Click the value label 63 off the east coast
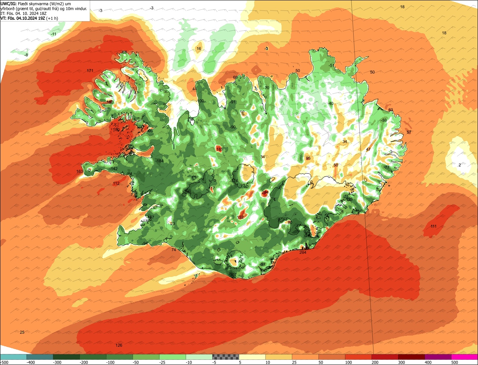The image size is (478, 365). tap(391, 110)
